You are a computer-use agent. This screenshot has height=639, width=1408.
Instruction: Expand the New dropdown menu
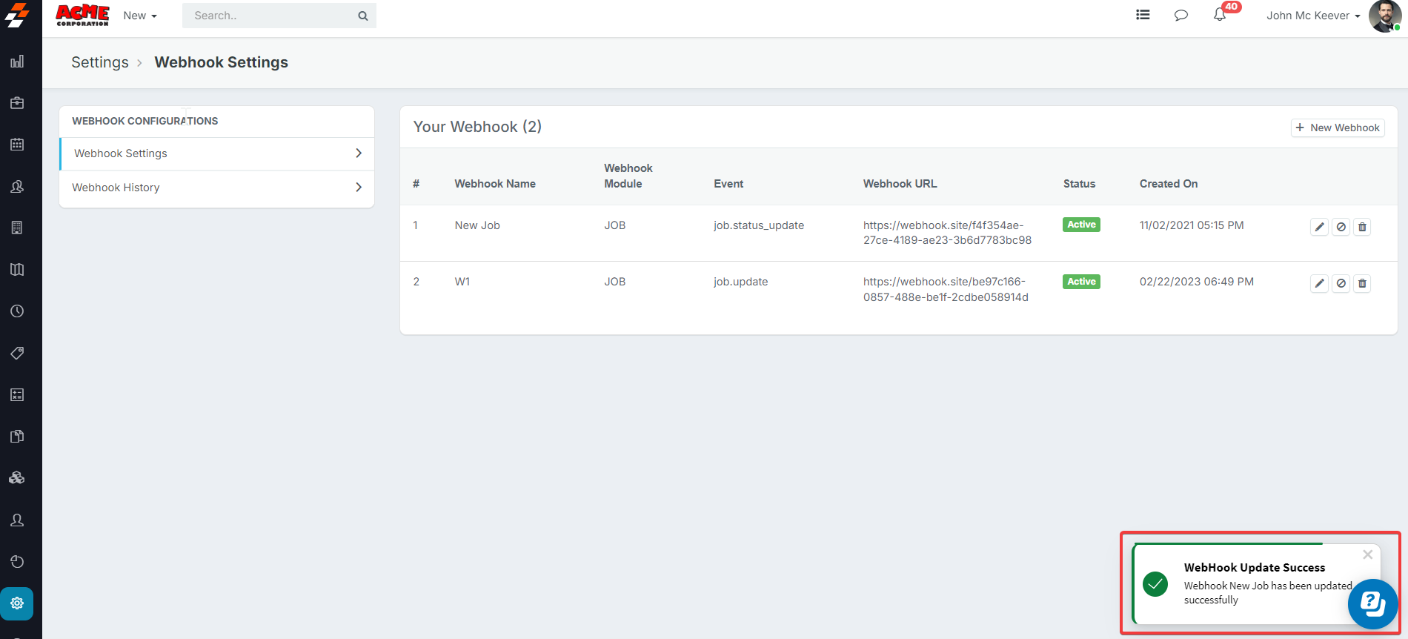tap(140, 16)
